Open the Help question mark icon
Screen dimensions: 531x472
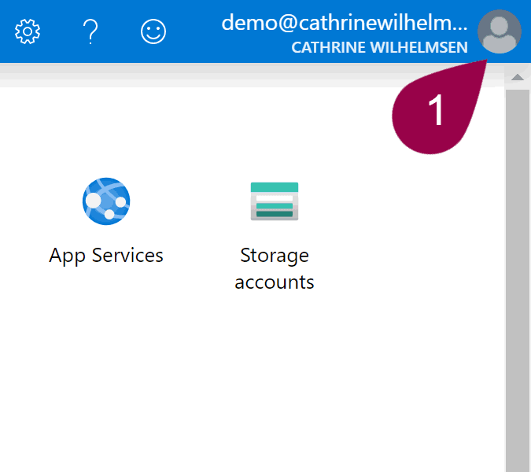click(x=90, y=31)
